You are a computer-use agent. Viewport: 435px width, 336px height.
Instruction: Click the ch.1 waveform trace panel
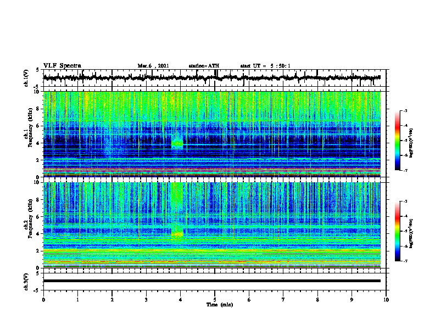pos(215,78)
